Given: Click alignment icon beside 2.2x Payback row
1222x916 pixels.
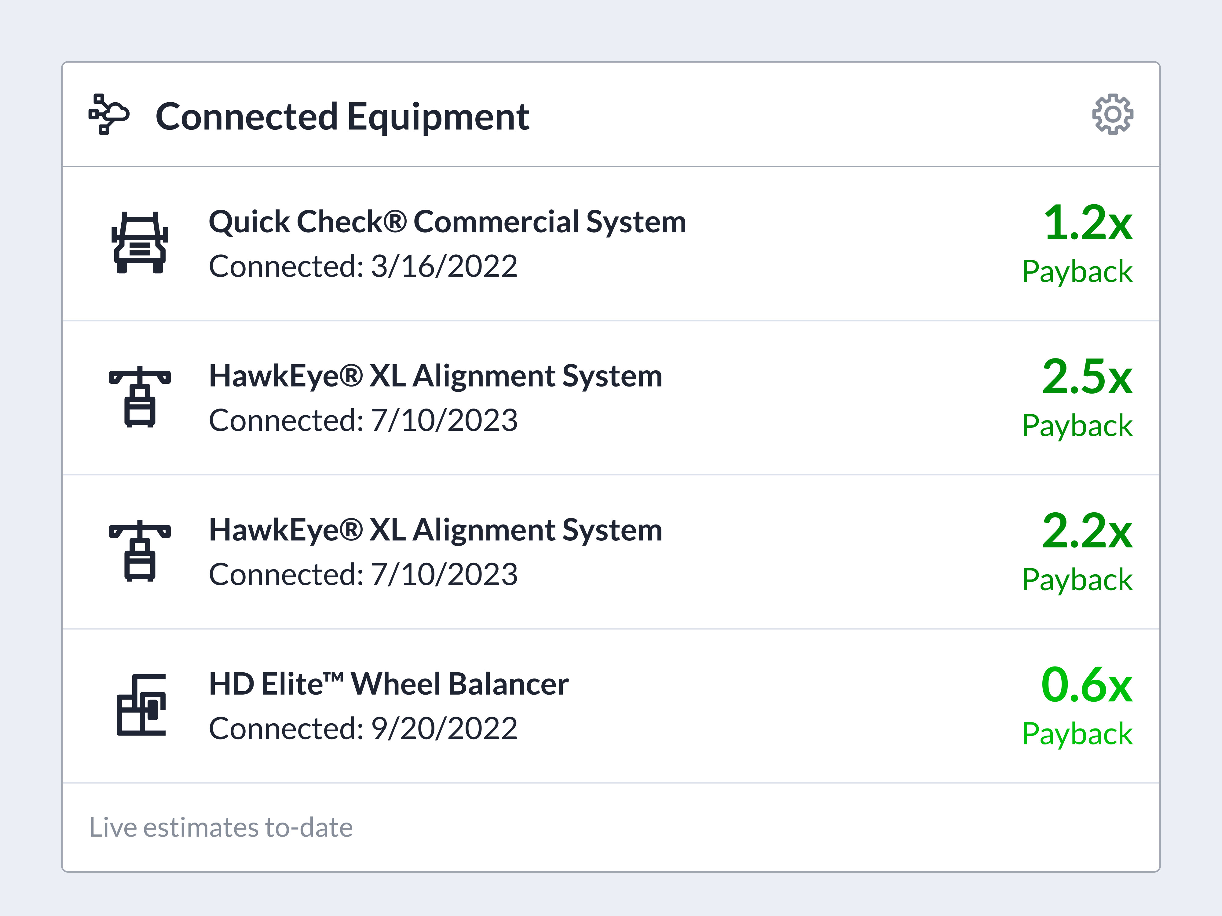Looking at the screenshot, I should (x=140, y=551).
